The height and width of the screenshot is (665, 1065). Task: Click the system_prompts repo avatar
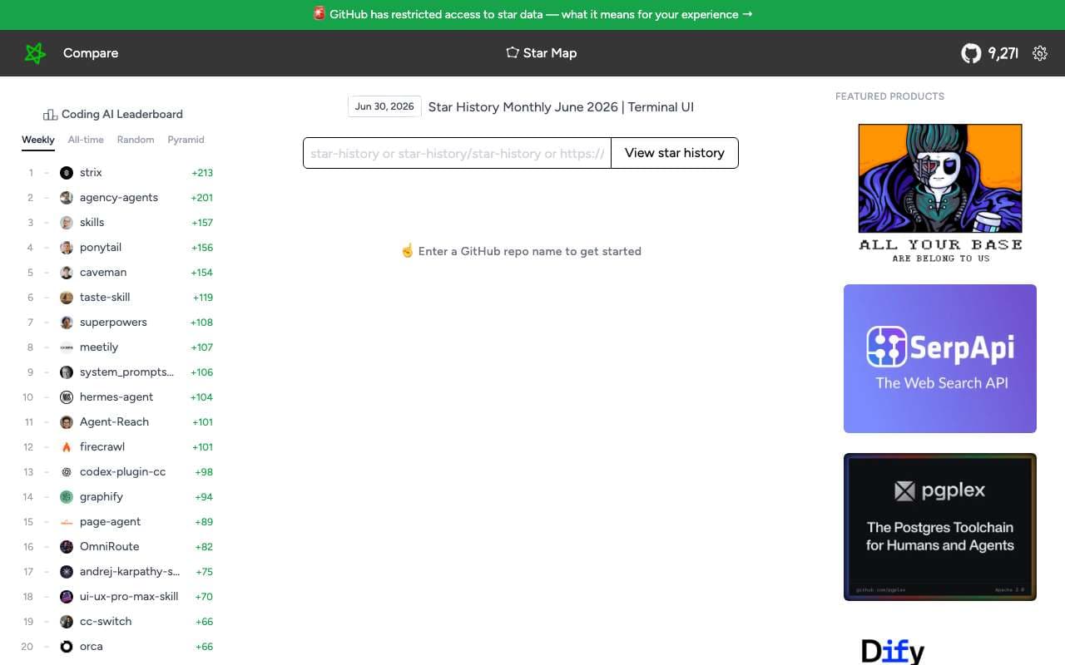[67, 372]
